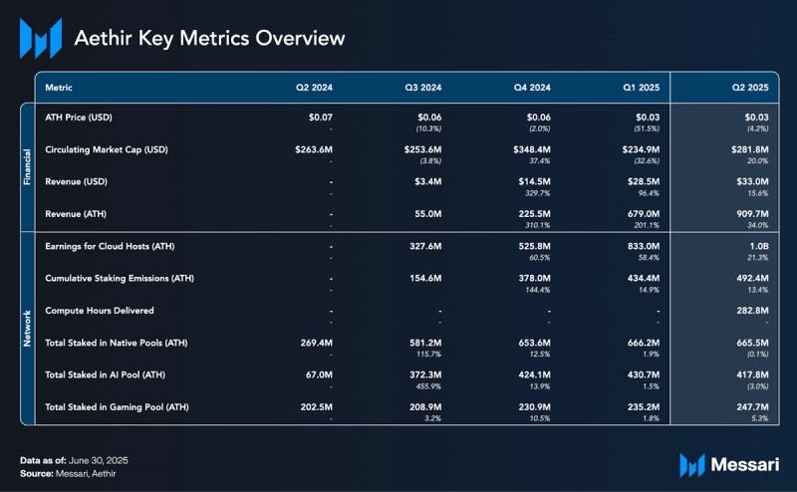The width and height of the screenshot is (797, 492).
Task: Click the 378.0M staking emissions value
Action: [x=535, y=278]
